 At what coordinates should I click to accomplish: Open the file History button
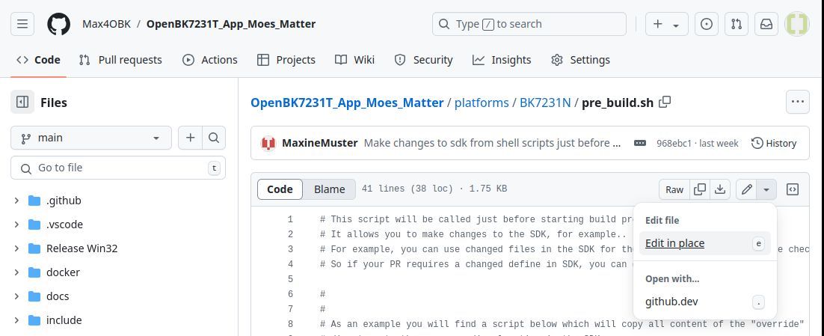tap(774, 143)
